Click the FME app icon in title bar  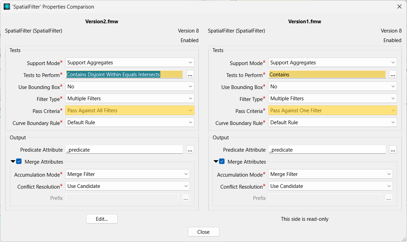7,7
